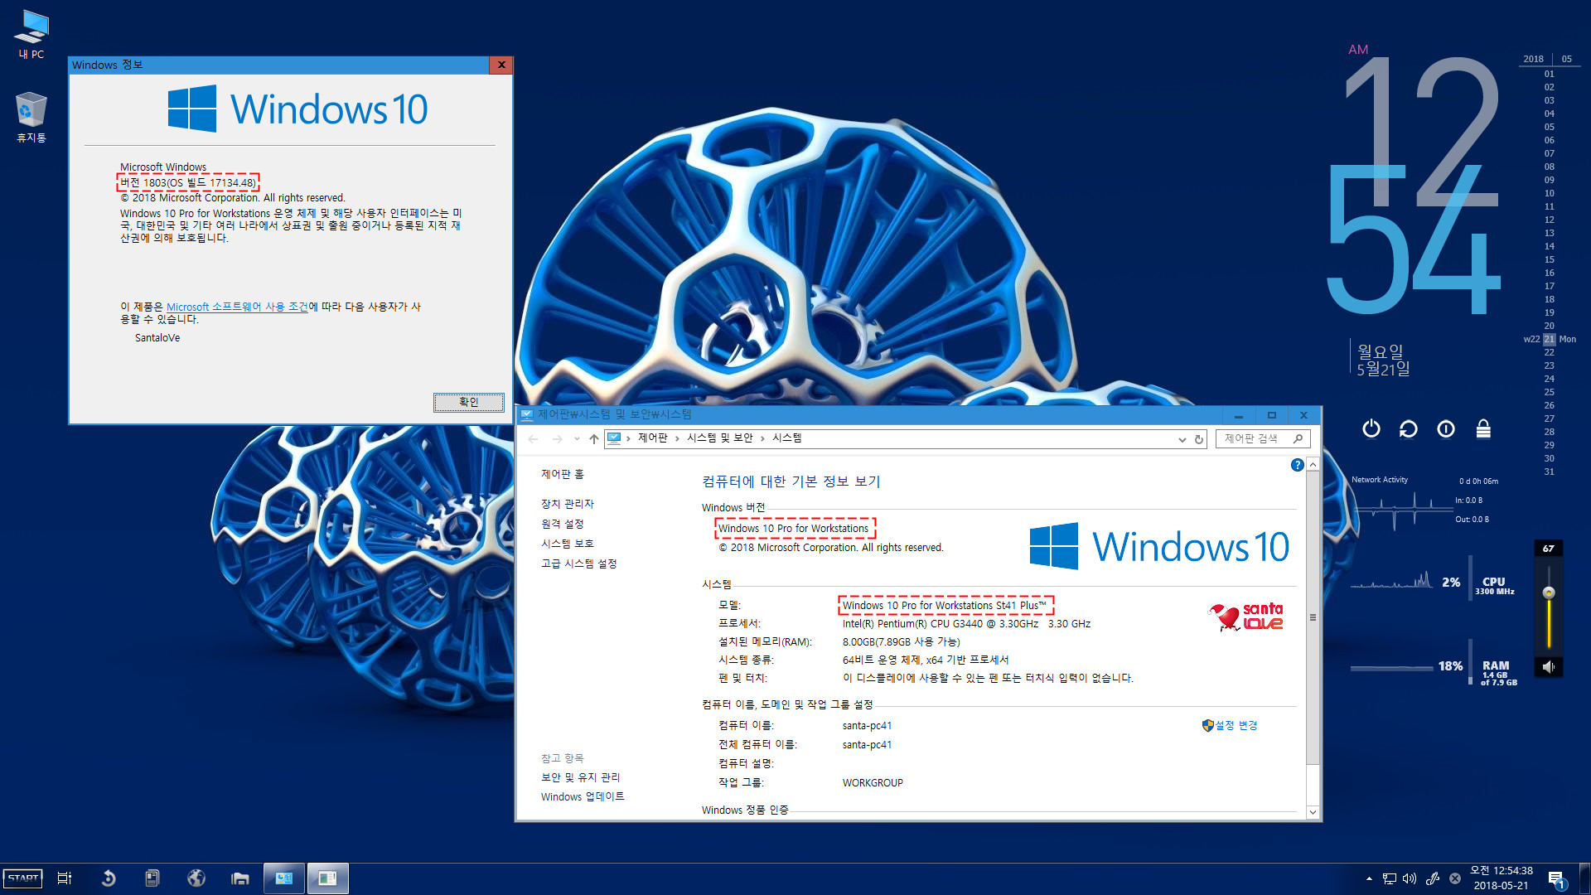Minimize the System Control Panel window
1591x895 pixels.
coord(1239,415)
